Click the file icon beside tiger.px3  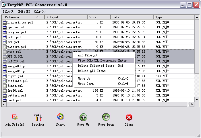click(x=5, y=76)
